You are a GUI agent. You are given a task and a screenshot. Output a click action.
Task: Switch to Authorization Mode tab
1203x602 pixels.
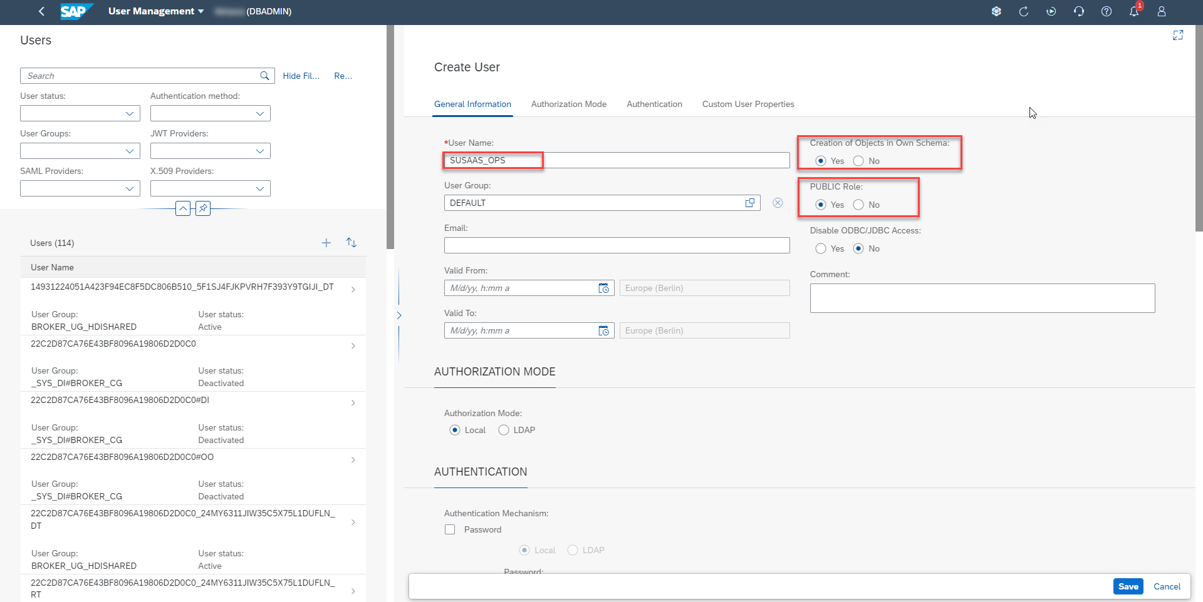(x=569, y=104)
